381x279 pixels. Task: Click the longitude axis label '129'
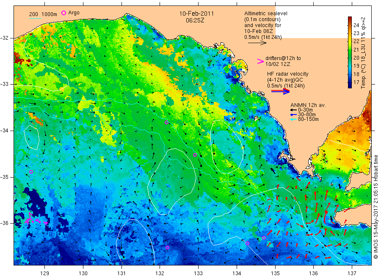[45, 274]
